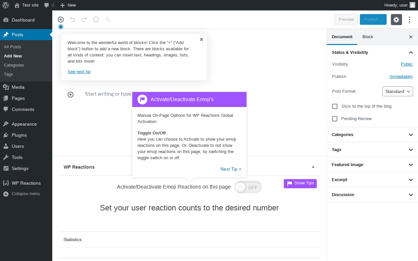Click the Comments icon in sidebar

[x=6, y=109]
